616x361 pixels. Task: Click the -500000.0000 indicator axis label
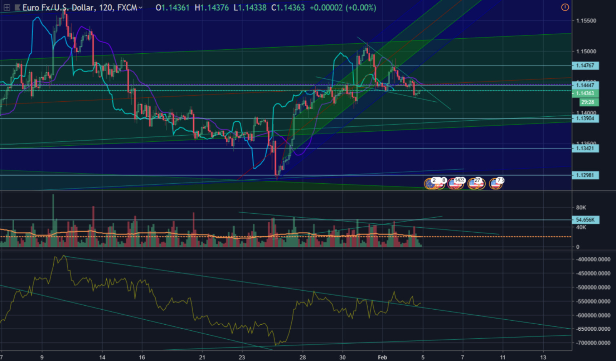(593, 288)
